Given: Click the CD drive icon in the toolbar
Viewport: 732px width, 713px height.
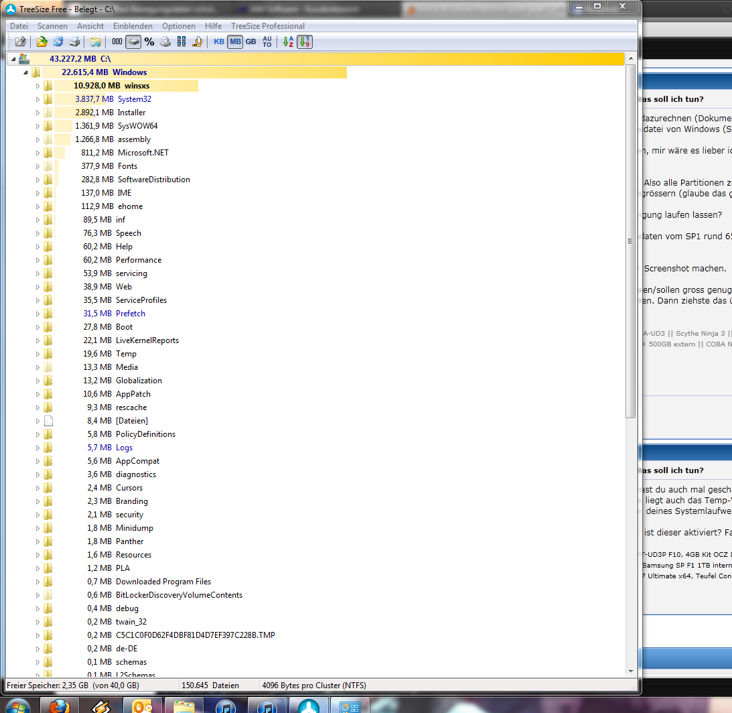Looking at the screenshot, I should (x=165, y=42).
